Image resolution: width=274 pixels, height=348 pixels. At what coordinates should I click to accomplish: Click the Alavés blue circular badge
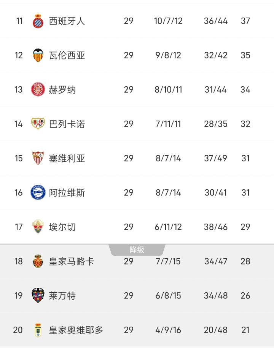38,193
